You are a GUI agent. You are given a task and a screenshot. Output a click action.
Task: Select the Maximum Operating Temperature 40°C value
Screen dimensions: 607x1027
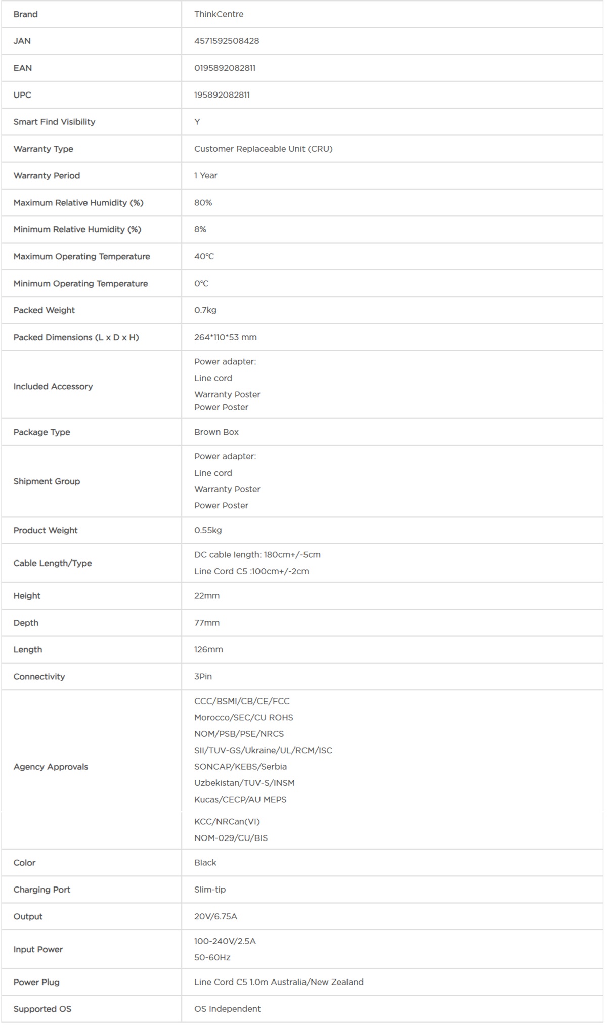click(204, 256)
